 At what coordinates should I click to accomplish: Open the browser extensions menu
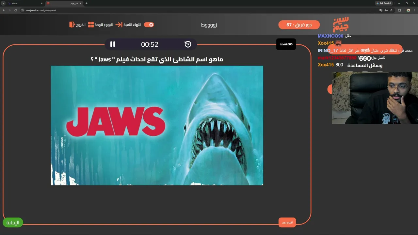[400, 10]
